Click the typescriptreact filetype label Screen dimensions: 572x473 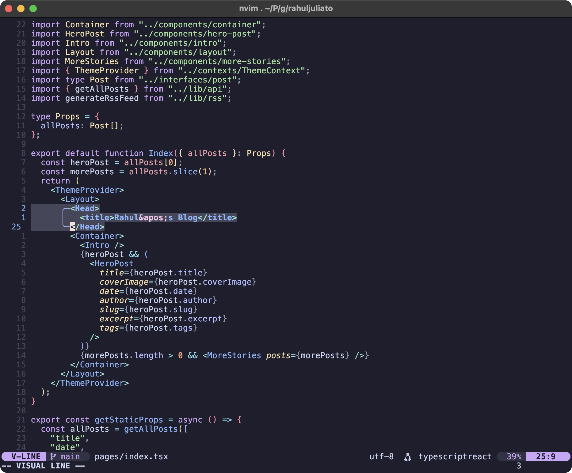(455, 456)
